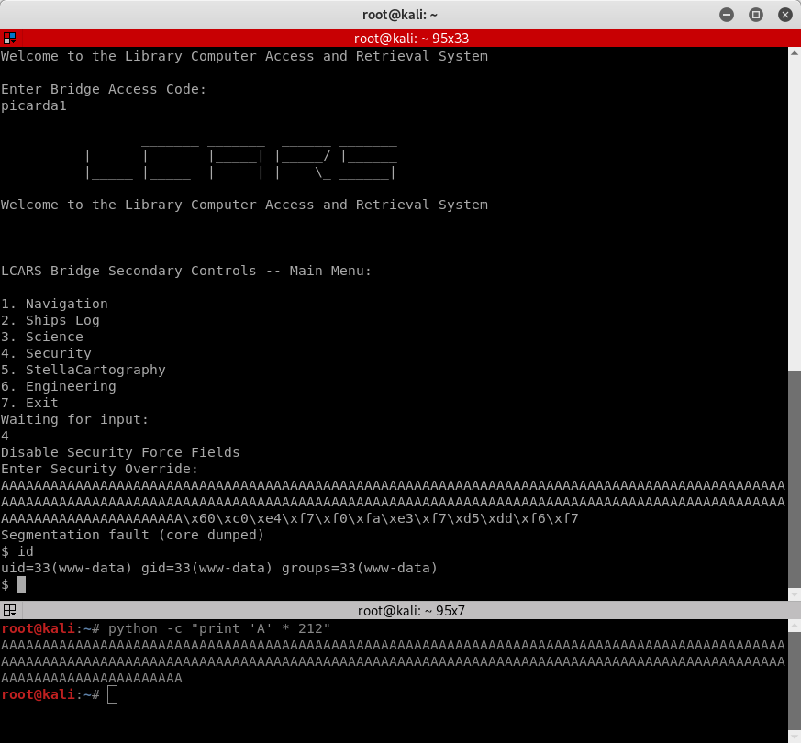The width and height of the screenshot is (801, 743).
Task: Click the bottom pane layout icon
Action: [9, 610]
